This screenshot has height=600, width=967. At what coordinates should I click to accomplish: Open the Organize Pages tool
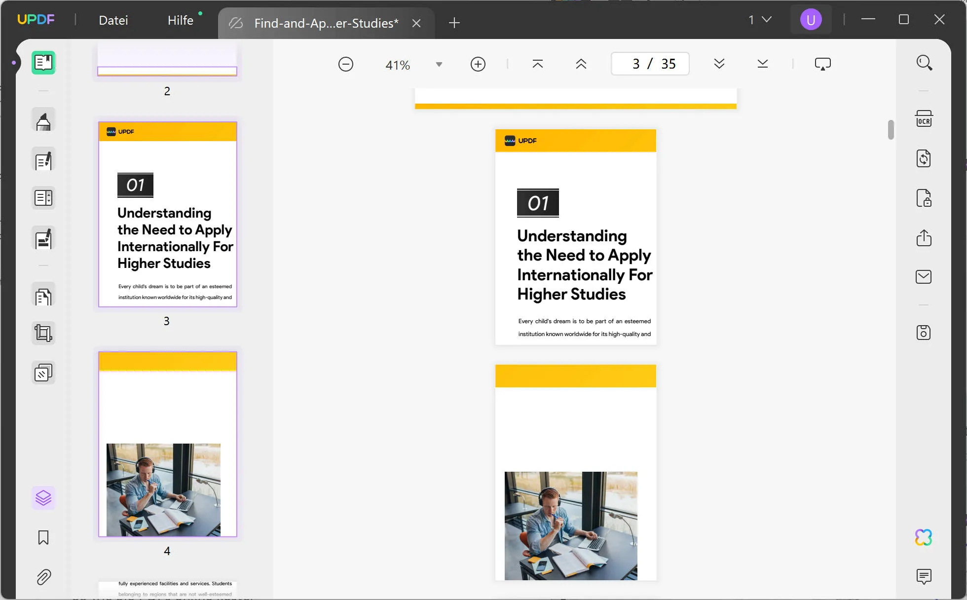click(x=43, y=295)
